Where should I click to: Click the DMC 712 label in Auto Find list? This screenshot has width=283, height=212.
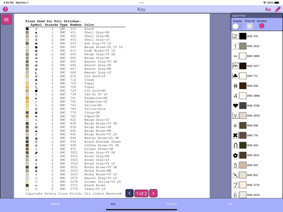252,76
